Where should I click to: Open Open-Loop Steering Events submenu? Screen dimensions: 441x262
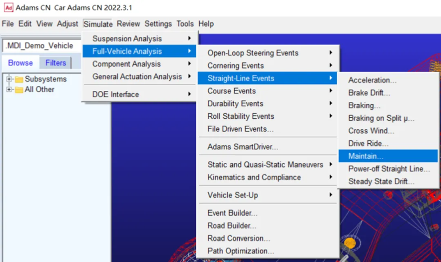(268, 53)
